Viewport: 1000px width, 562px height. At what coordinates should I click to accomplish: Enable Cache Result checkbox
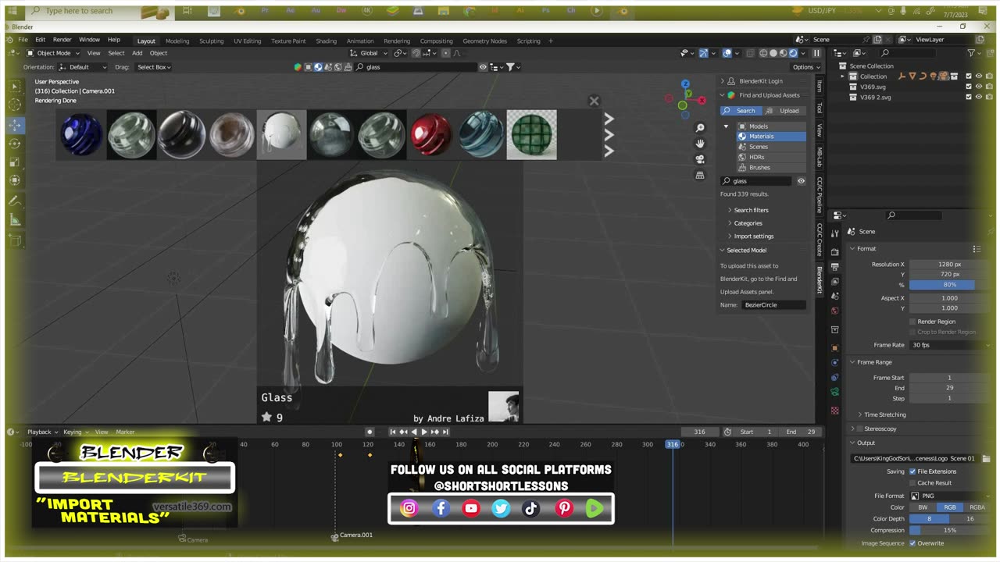tap(912, 483)
